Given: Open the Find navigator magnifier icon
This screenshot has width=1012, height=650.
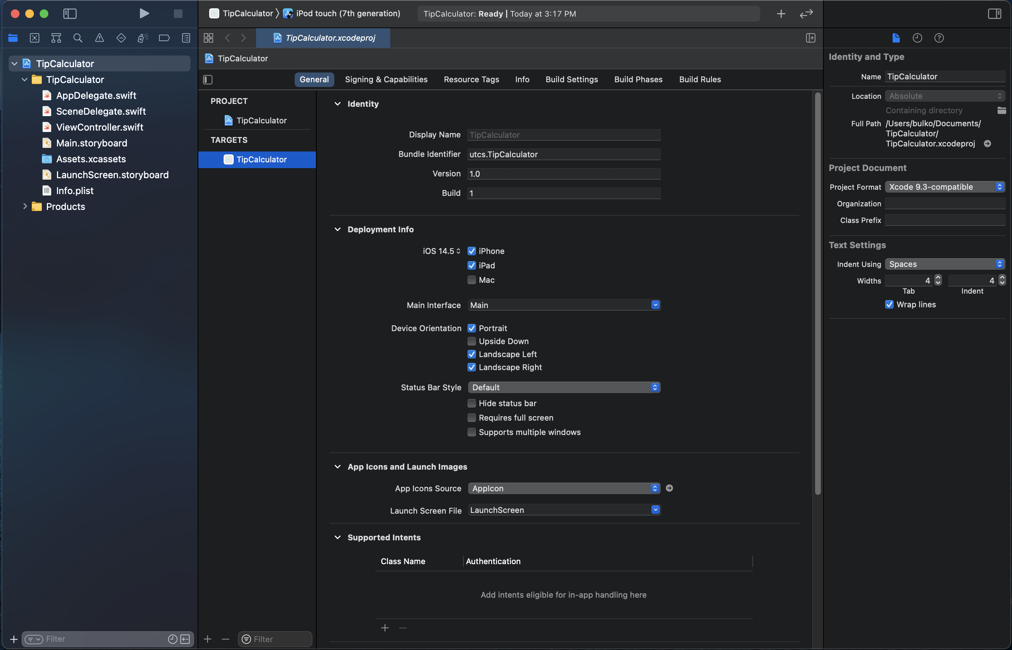Looking at the screenshot, I should (78, 38).
